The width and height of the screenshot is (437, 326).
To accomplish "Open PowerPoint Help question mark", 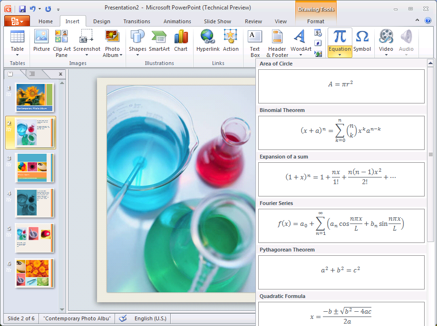I will coord(428,20).
